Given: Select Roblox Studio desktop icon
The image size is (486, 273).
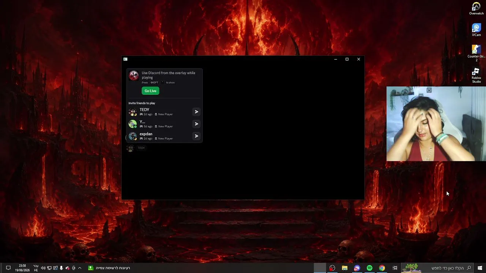Looking at the screenshot, I should tap(477, 75).
